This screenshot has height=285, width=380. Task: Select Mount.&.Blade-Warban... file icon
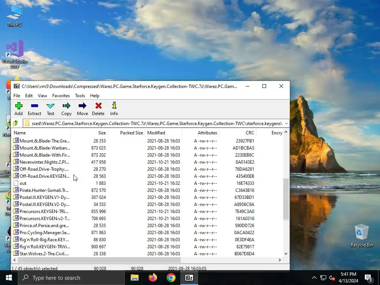(x=16, y=148)
